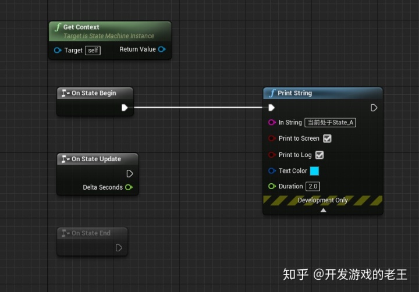Select the Get Context node title
Image resolution: width=419 pixels, height=292 pixels.
pos(81,27)
